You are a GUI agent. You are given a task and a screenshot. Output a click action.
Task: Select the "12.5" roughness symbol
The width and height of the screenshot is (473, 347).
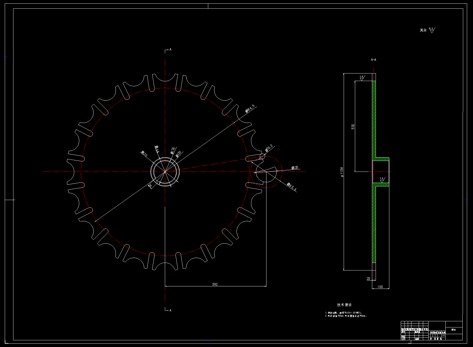click(432, 30)
